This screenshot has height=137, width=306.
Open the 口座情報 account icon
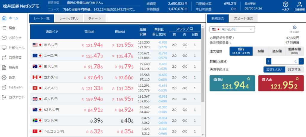click(x=299, y=4)
